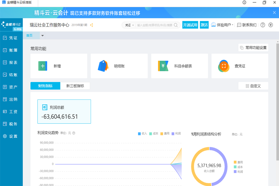Open 明细账 blue tag icon
The height and width of the screenshot is (186, 279).
(103, 66)
